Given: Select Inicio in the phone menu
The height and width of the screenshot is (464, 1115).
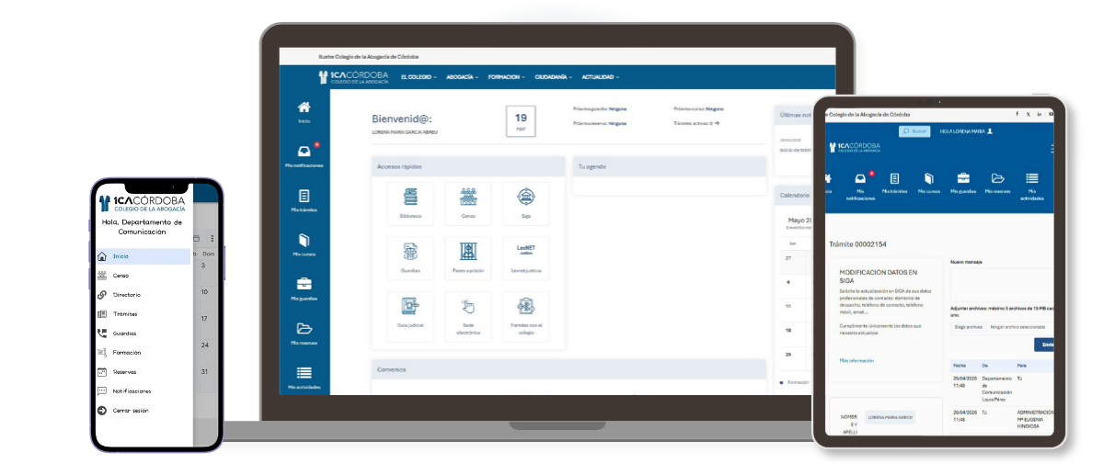Looking at the screenshot, I should (144, 256).
